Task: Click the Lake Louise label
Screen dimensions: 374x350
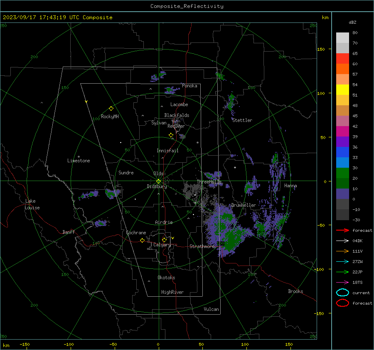Action: 32,204
